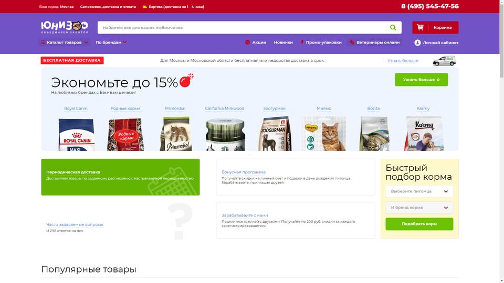Open the Новинки menu item
504x283 pixels.
point(283,42)
